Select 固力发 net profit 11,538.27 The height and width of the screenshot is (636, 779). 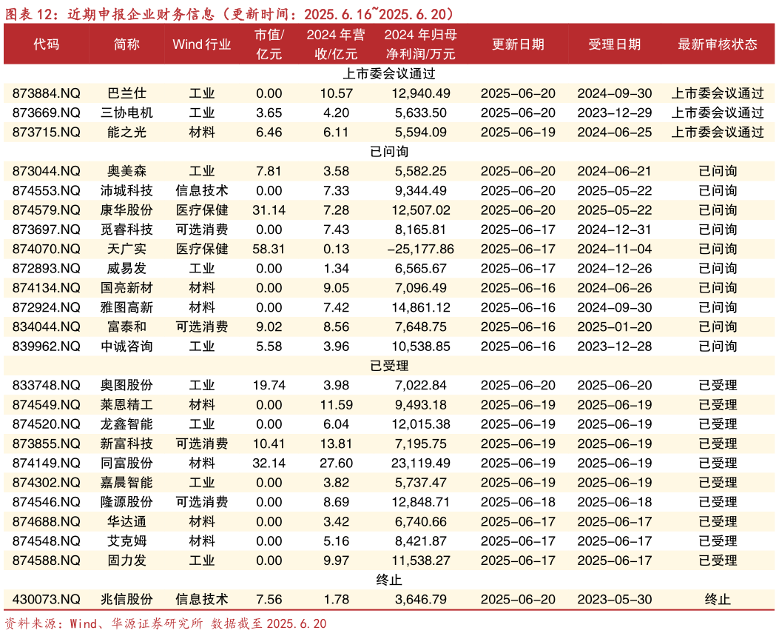tap(420, 560)
